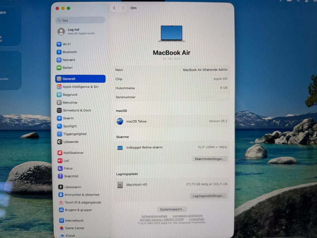This screenshot has height=238, width=317.
Task: Click the 211,73 GB ledig af 245,11 GB text
Action: (206, 184)
